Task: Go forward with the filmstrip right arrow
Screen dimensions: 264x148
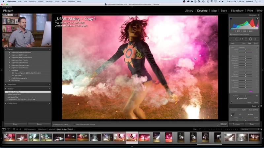Action: point(20,129)
